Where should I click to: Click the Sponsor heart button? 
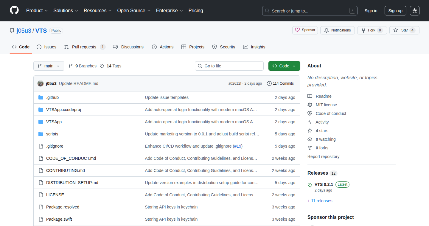pos(305,30)
